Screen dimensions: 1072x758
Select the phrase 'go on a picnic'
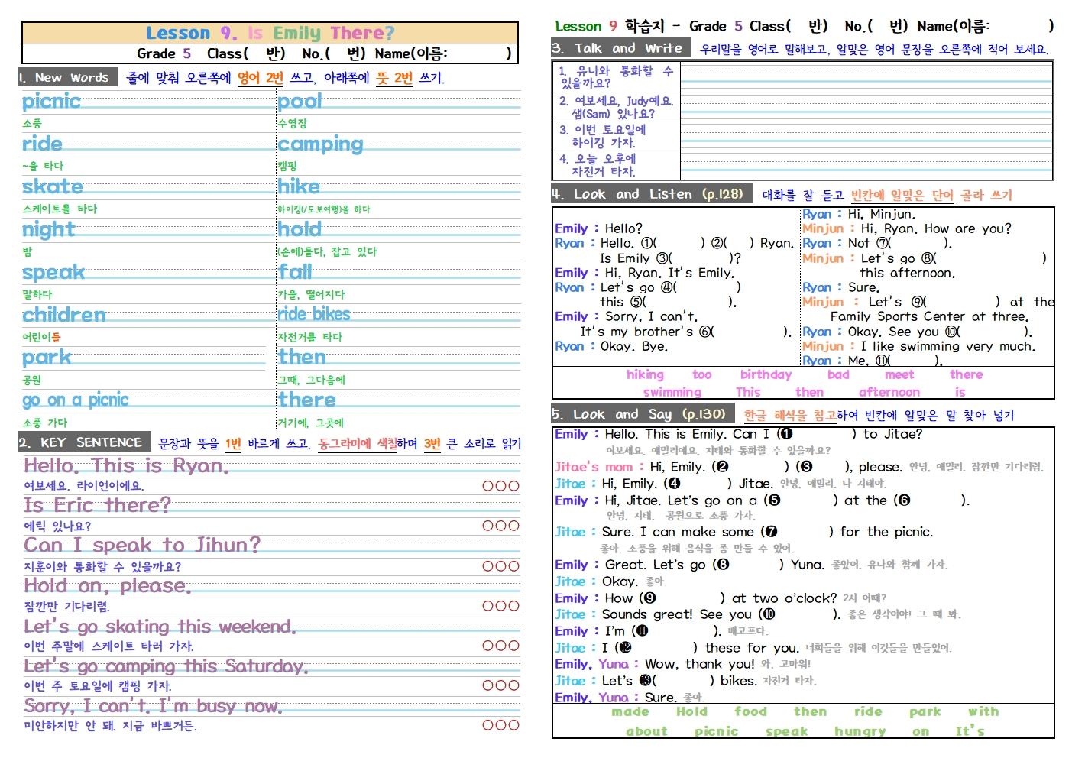pyautogui.click(x=76, y=400)
